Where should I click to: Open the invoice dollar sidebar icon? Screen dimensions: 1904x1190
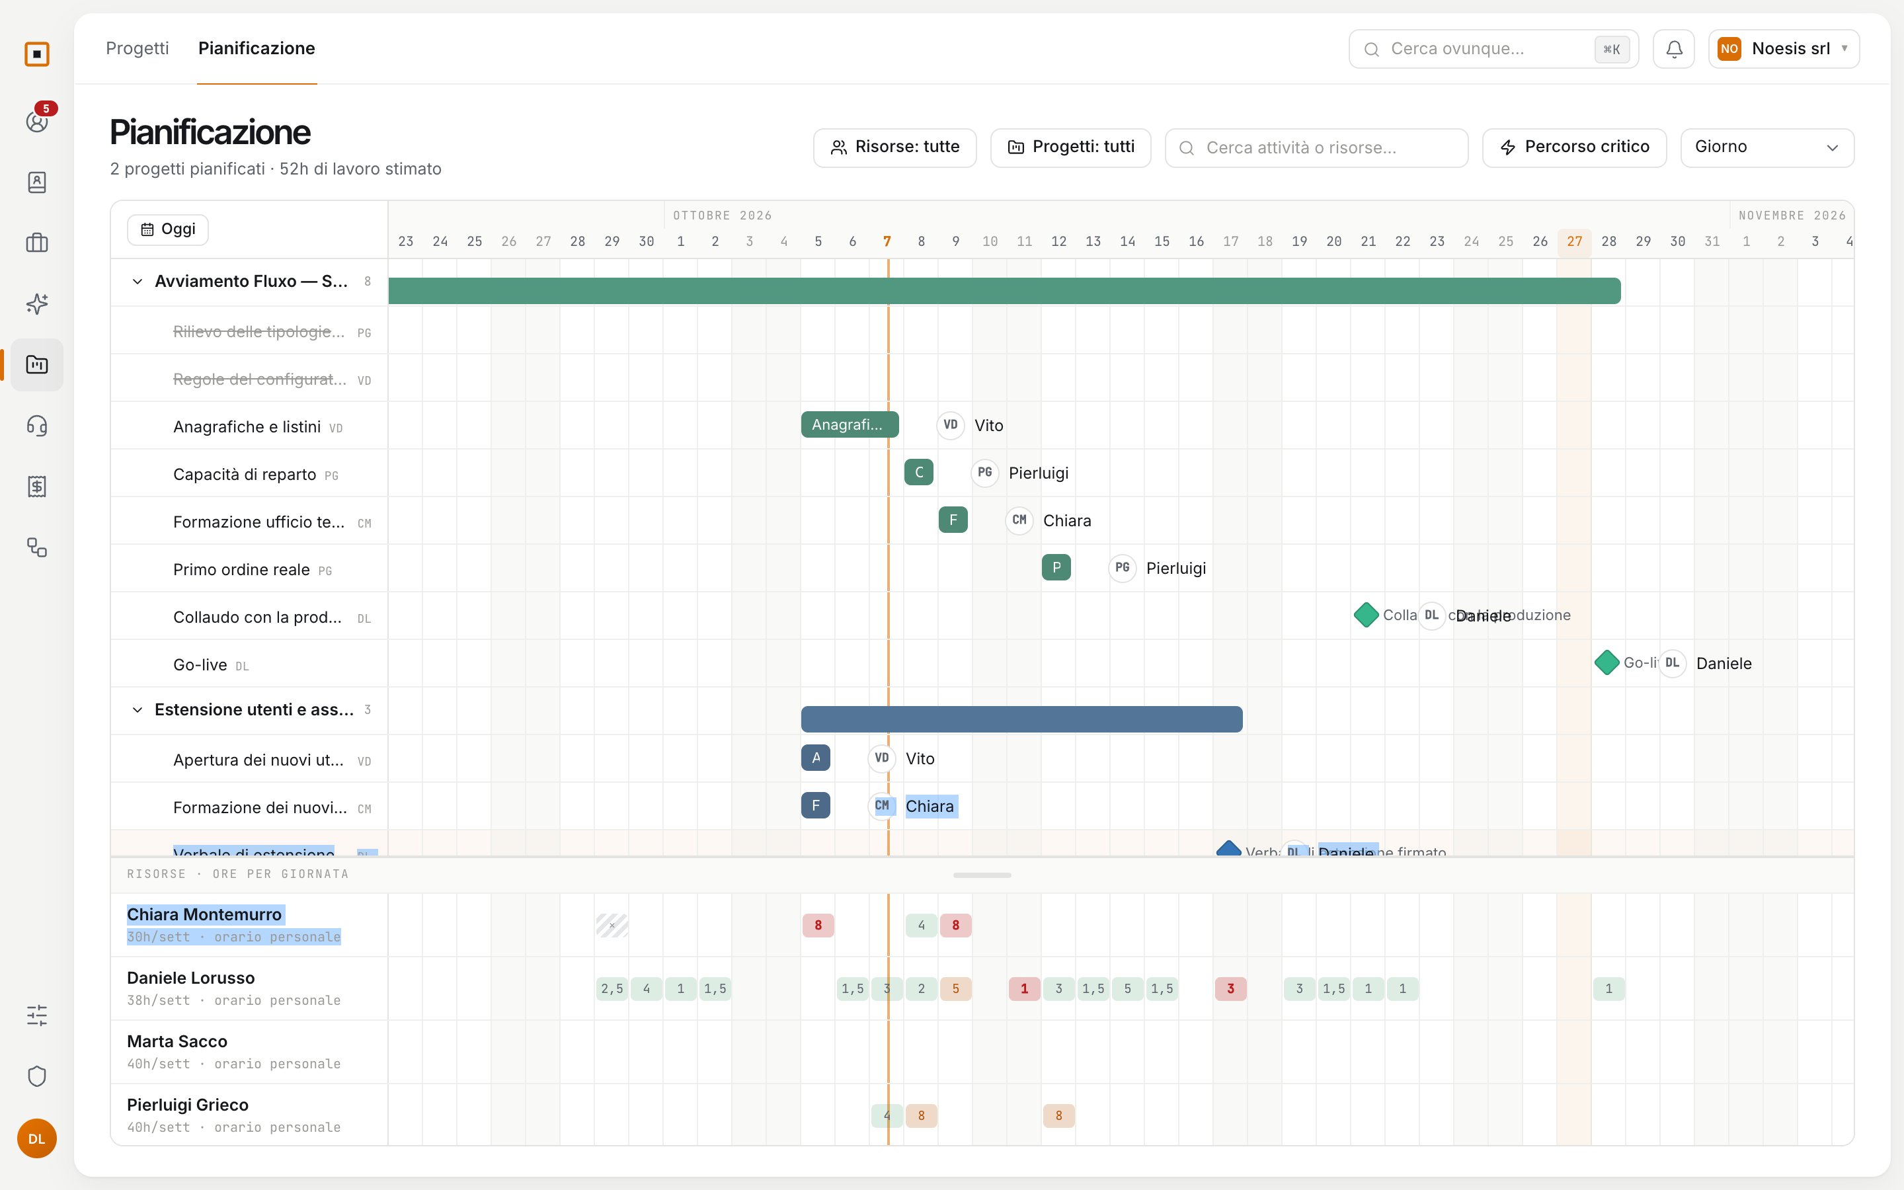click(x=37, y=487)
